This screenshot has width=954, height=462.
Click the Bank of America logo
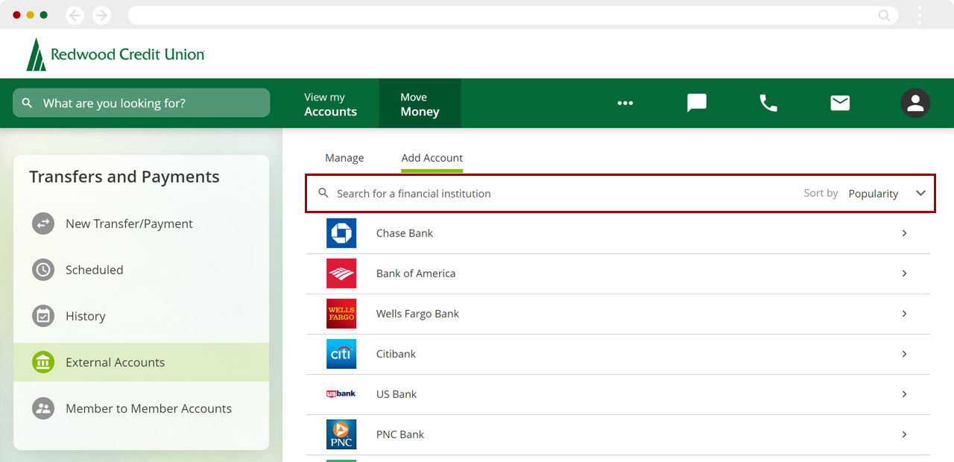tap(341, 273)
